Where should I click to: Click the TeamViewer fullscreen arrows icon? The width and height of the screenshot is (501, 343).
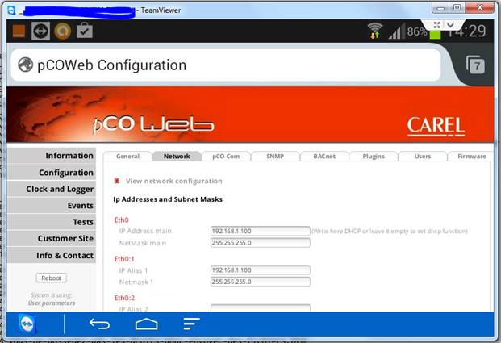tap(437, 24)
